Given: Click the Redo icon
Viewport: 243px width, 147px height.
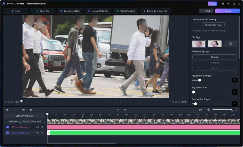Looking at the screenshot, I should click(15, 110).
